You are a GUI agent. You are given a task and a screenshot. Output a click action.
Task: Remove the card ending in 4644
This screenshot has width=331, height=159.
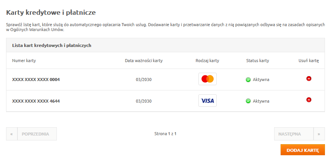click(309, 100)
